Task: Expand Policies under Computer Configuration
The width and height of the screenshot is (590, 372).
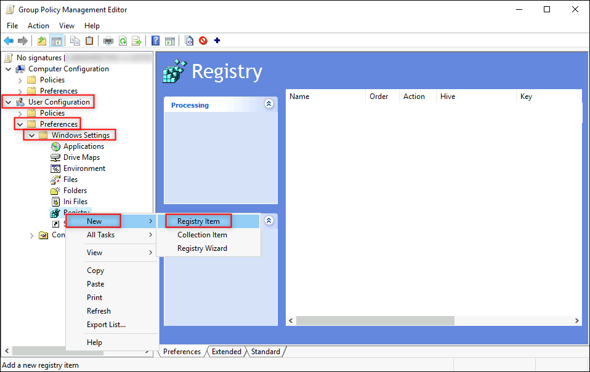Action: [x=20, y=81]
